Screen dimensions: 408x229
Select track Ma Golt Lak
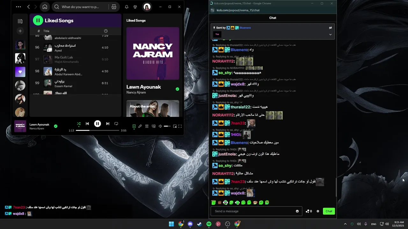tap(75, 59)
